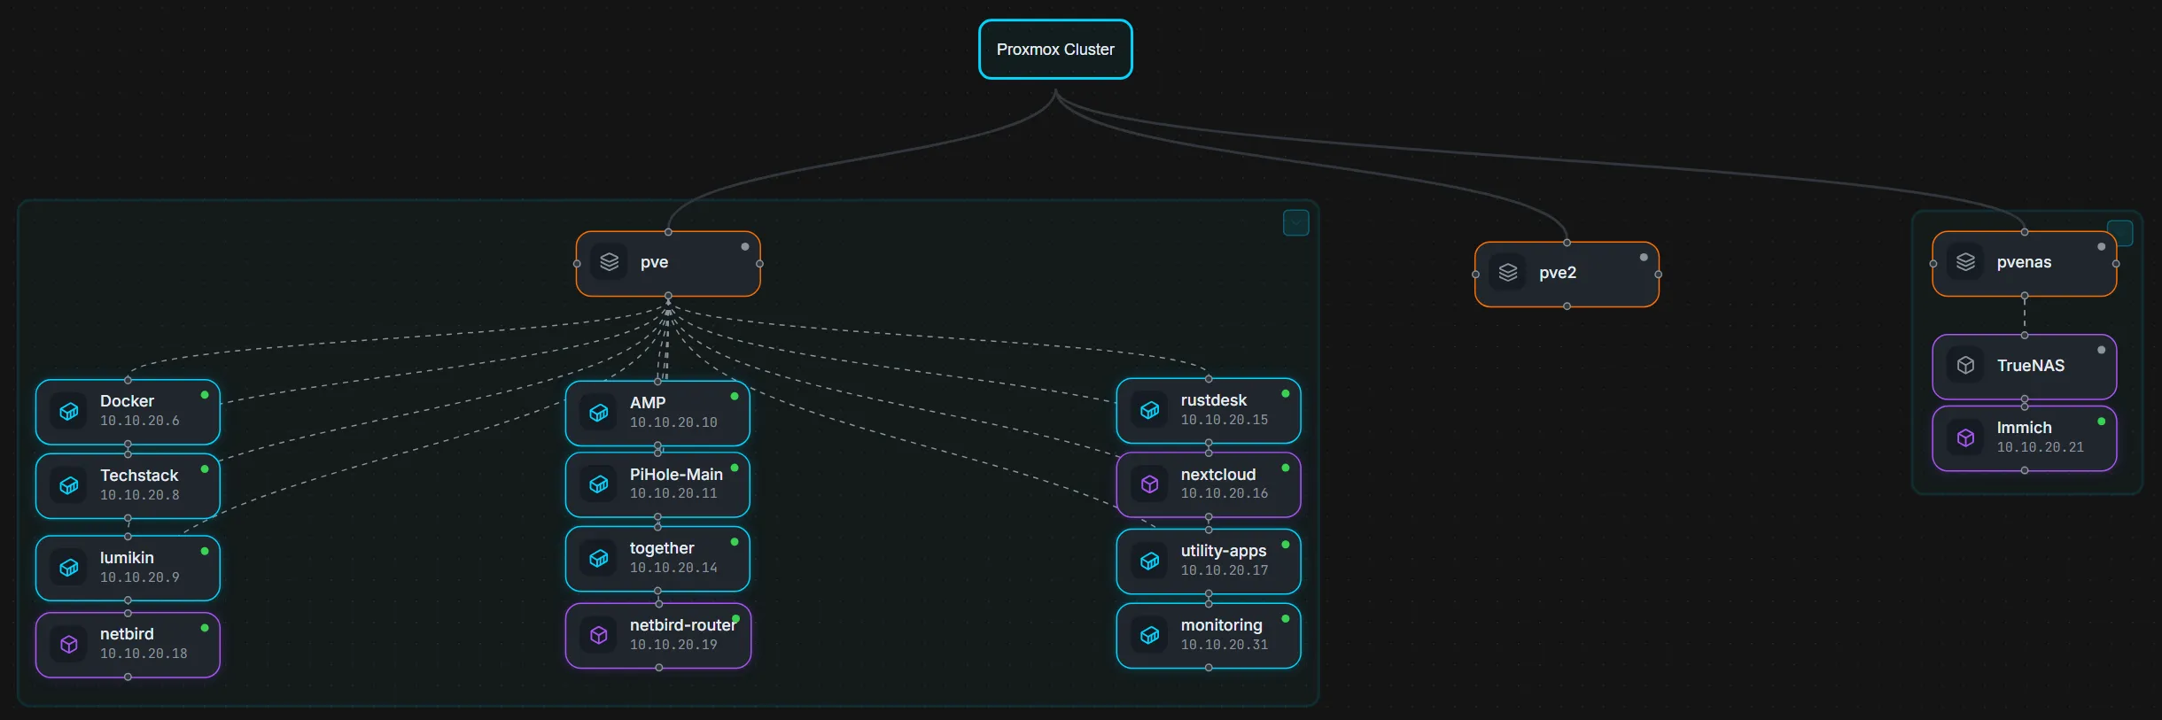Click the pve host layers icon

610,262
